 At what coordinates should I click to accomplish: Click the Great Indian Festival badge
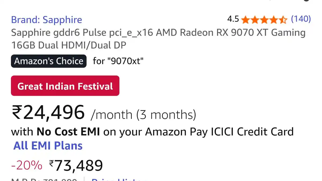pos(65,86)
